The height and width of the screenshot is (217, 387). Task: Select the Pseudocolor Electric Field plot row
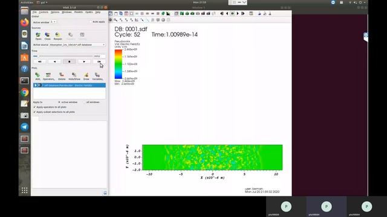tap(70, 86)
